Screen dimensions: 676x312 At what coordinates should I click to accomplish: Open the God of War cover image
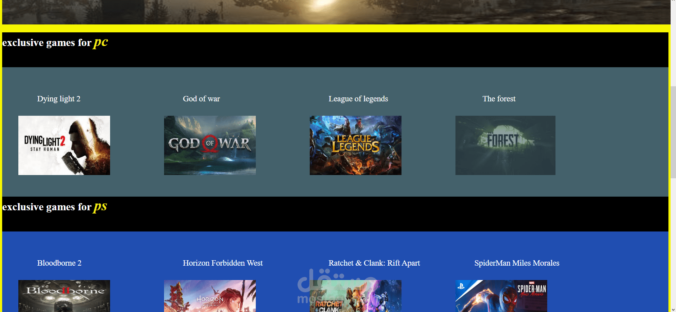click(210, 145)
